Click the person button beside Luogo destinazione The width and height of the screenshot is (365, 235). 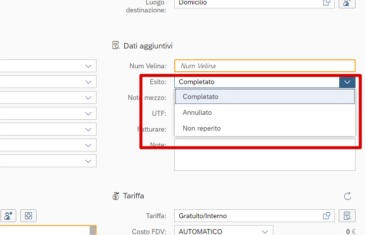(x=347, y=3)
